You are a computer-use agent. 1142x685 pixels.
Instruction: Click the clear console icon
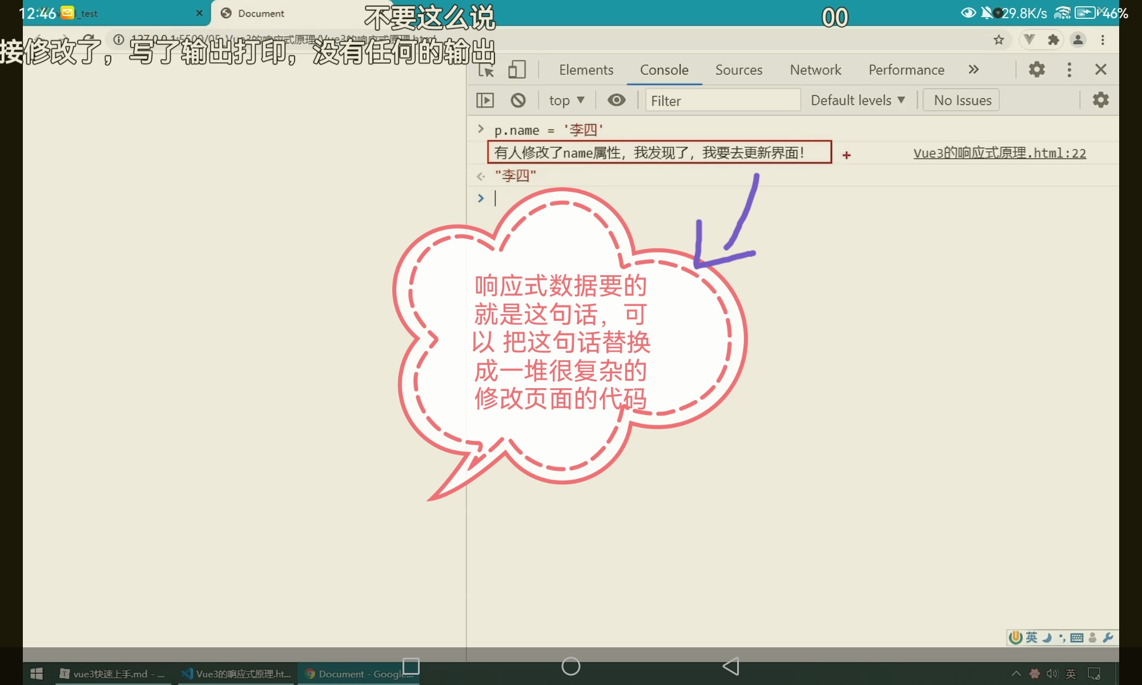click(518, 100)
